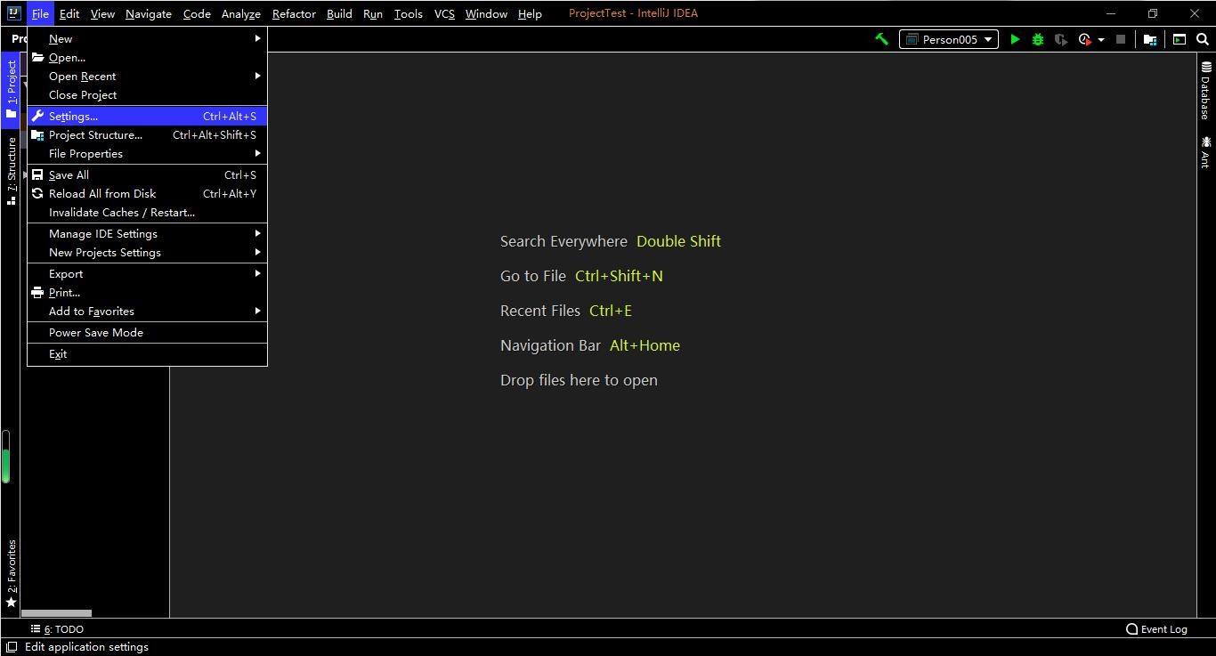
Task: Toggle the 1: Project side panel
Action: 11,89
